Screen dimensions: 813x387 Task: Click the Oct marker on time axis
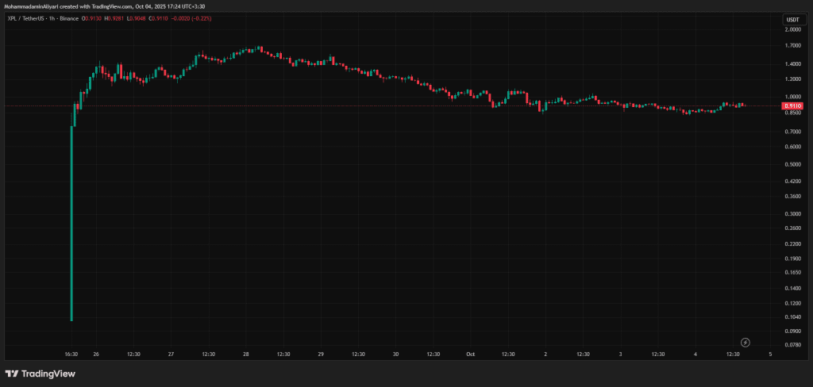(x=471, y=354)
